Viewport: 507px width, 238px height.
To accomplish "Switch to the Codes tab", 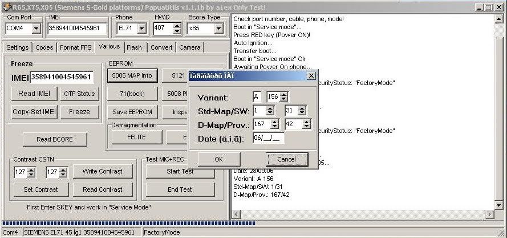I will [x=44, y=47].
